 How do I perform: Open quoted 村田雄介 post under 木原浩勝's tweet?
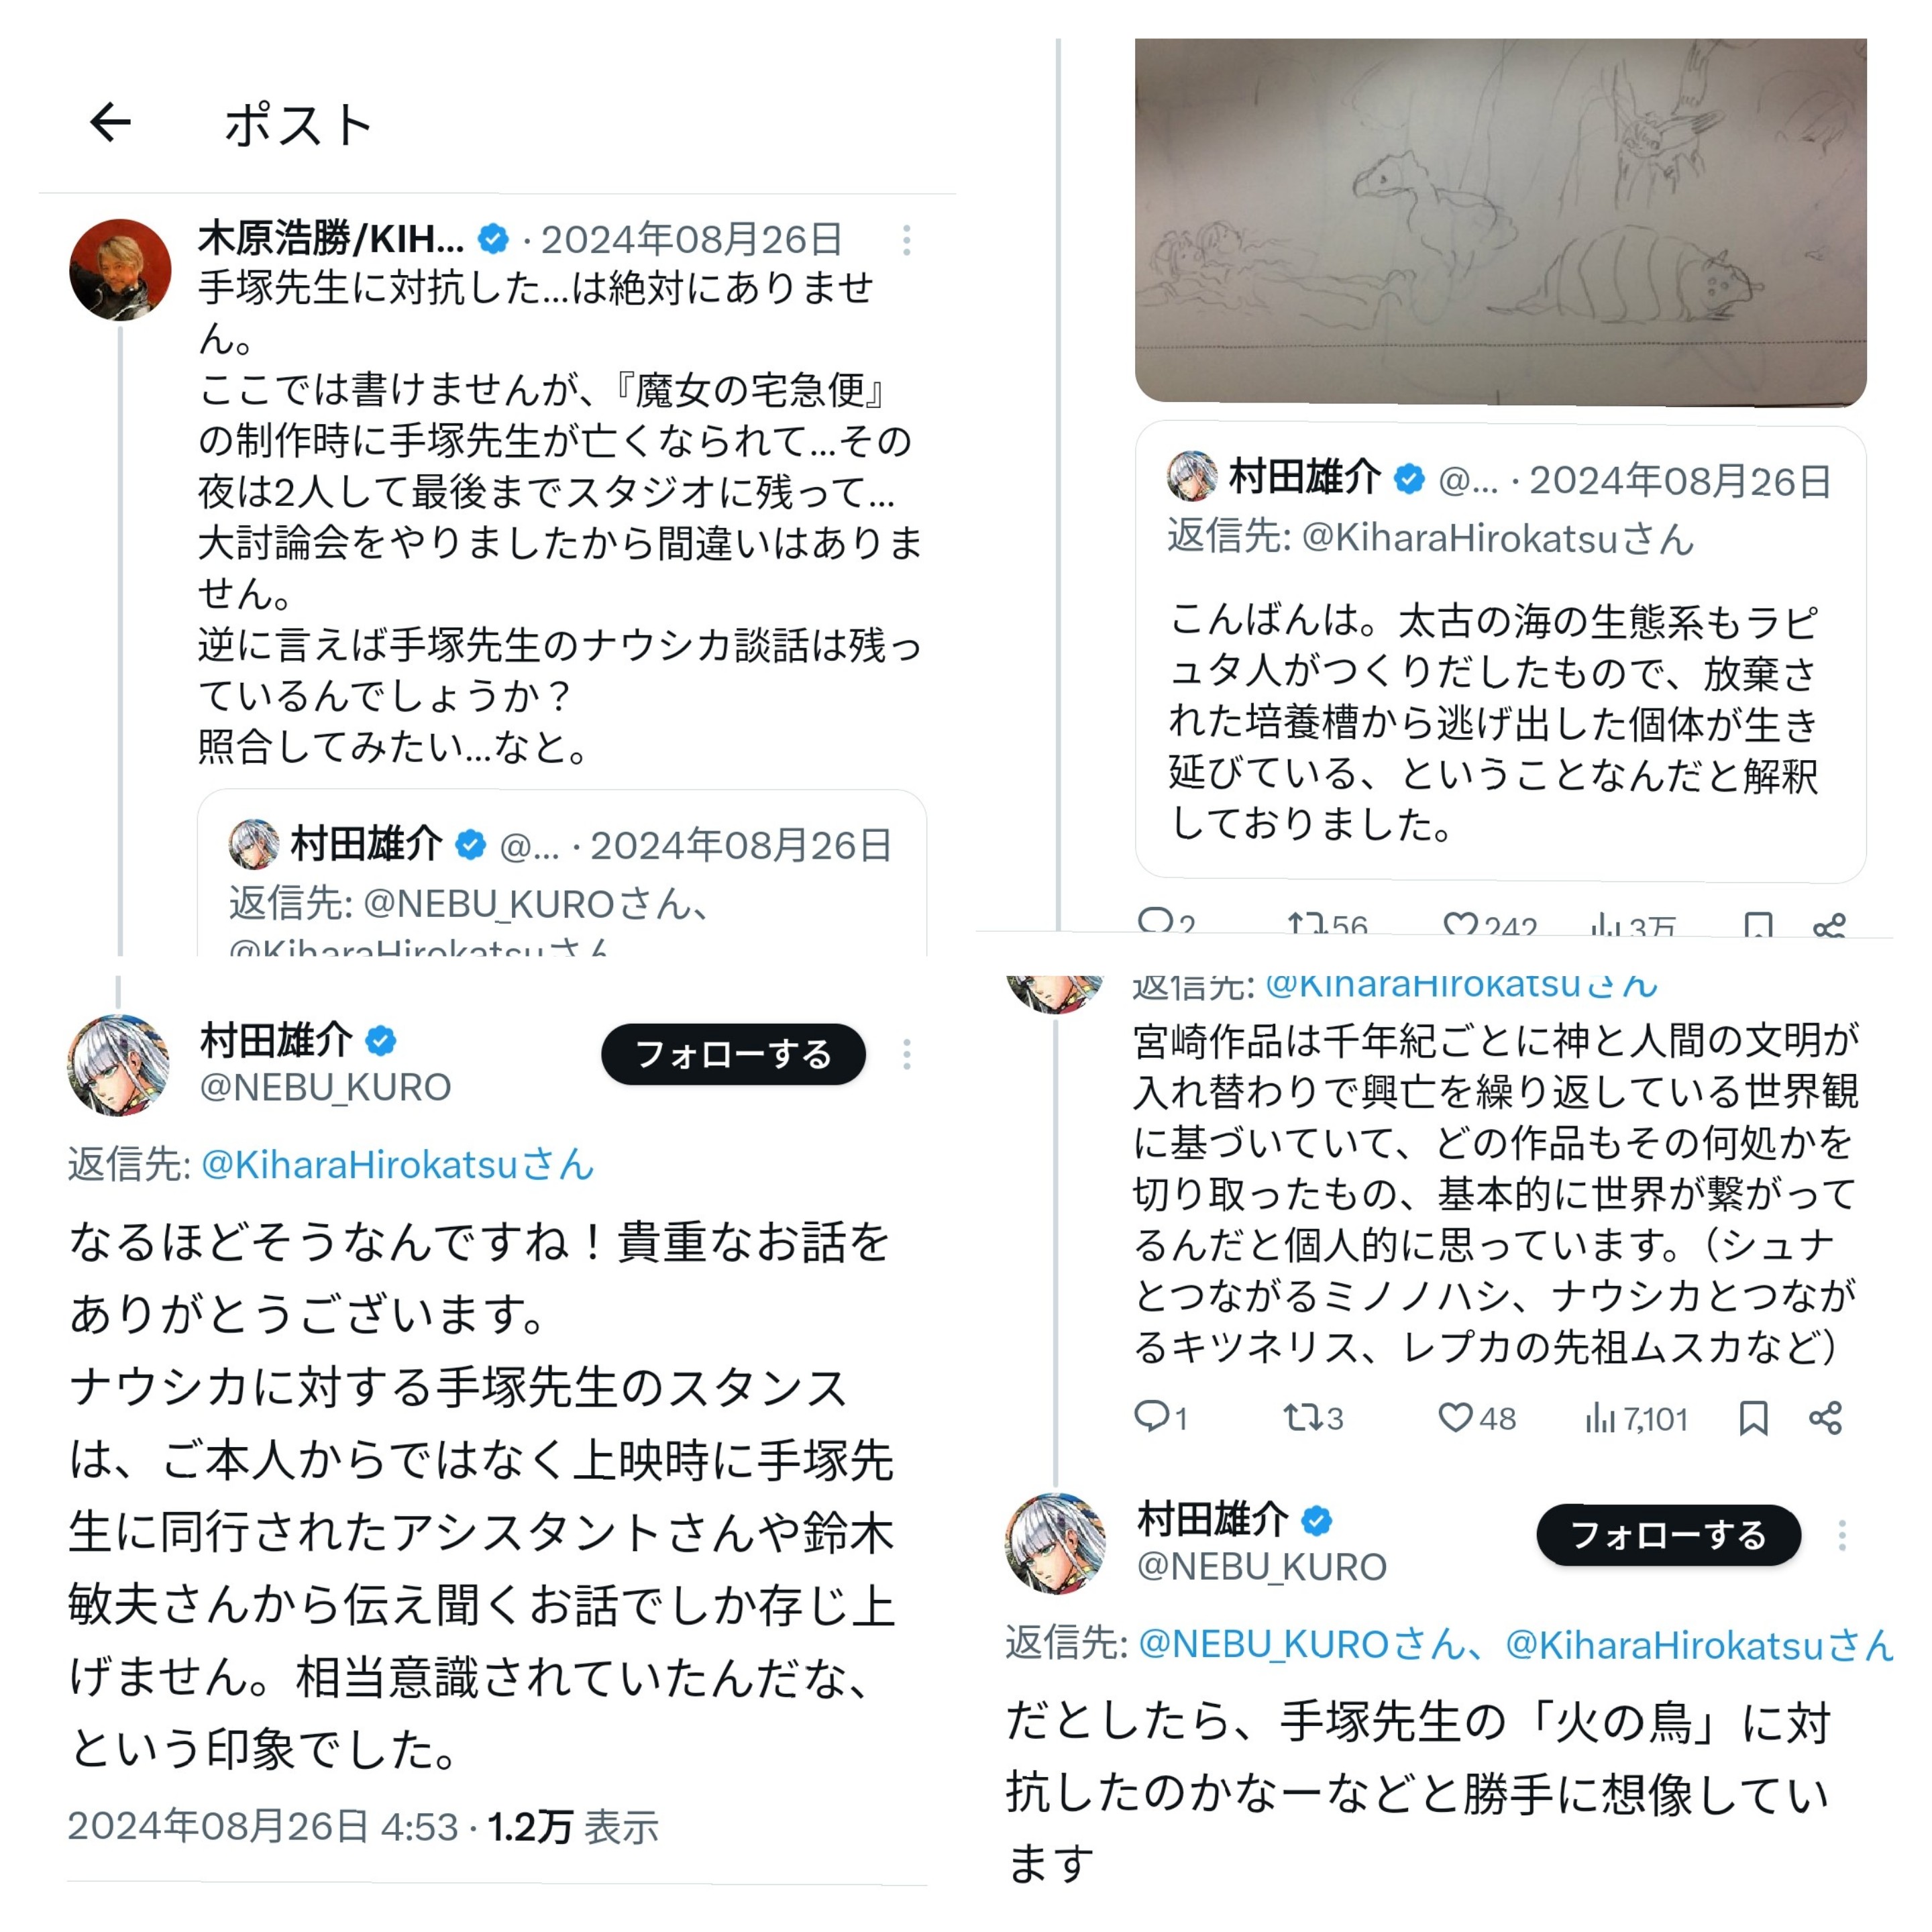(562, 873)
